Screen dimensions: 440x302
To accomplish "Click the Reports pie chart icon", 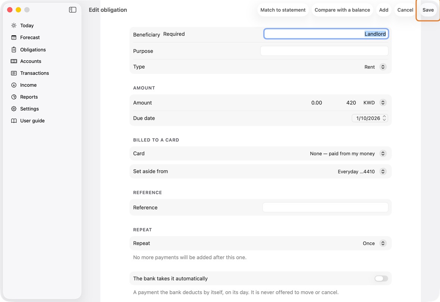I will 14,97.
